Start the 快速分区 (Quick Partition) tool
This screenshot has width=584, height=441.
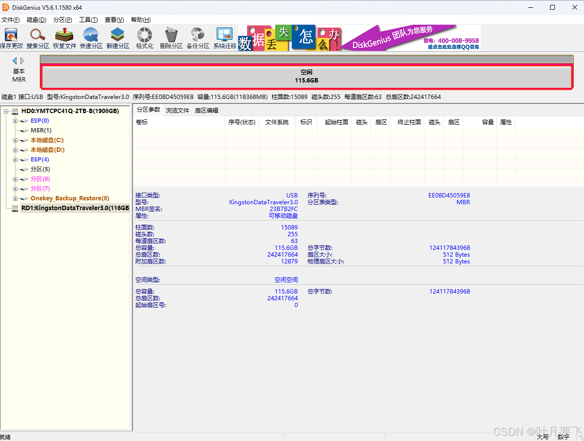[91, 38]
